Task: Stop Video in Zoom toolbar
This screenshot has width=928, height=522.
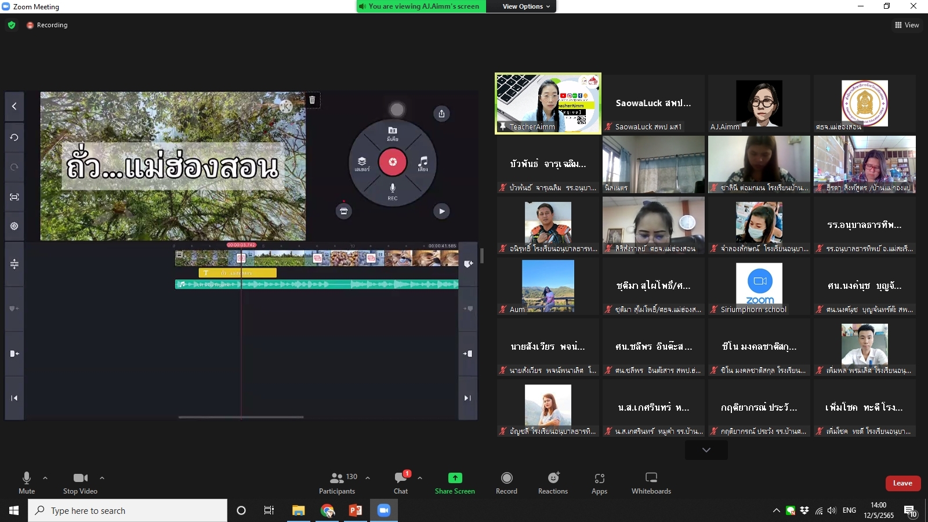Action: coord(80,483)
